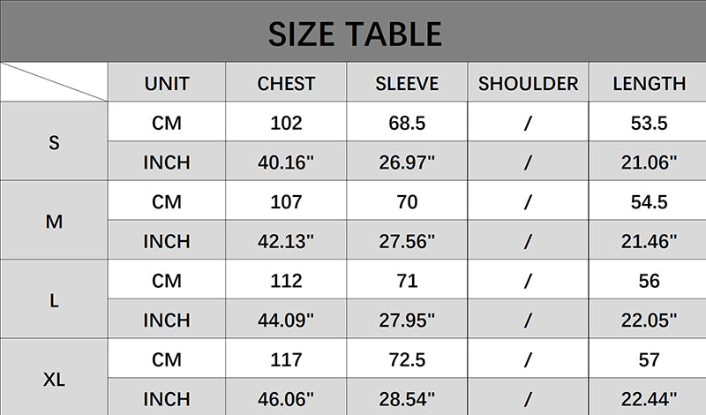Click the L size row label
This screenshot has height=415, width=706.
(x=54, y=300)
